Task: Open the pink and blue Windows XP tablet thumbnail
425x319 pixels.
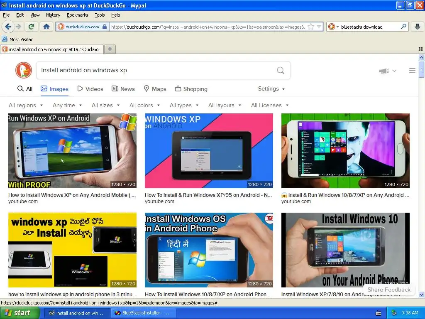Action: (209, 151)
